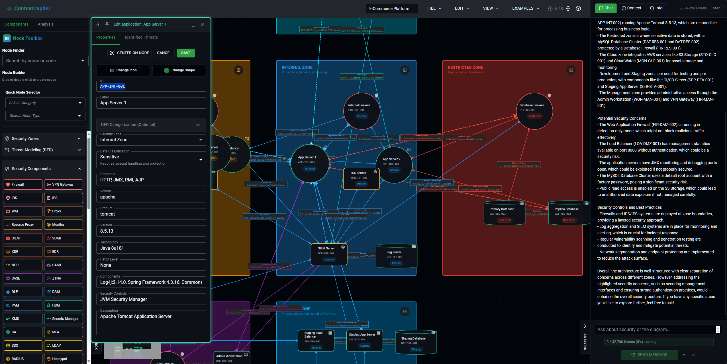The image size is (727, 364).
Task: Switch to the Identified Threats tab
Action: [x=141, y=37]
